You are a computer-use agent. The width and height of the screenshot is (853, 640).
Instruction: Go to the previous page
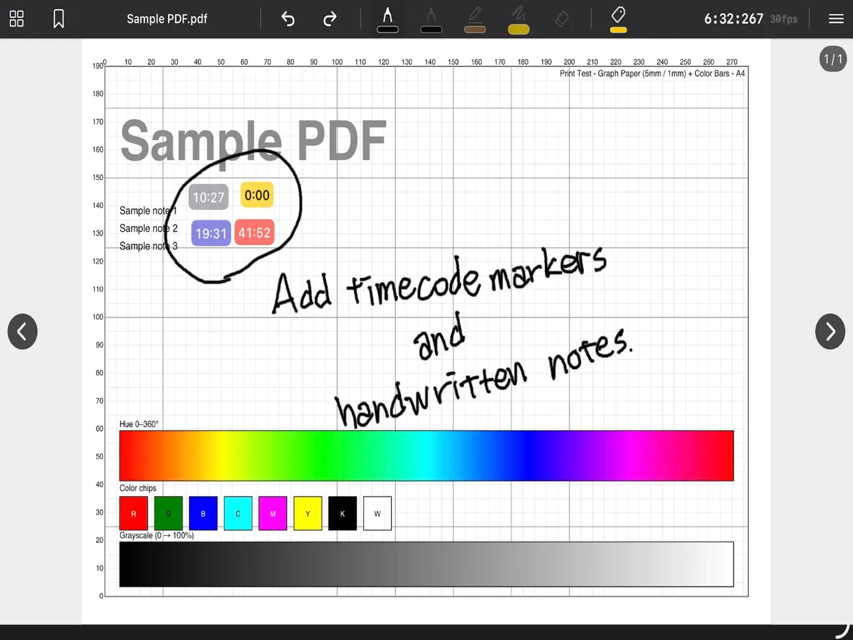coord(23,331)
